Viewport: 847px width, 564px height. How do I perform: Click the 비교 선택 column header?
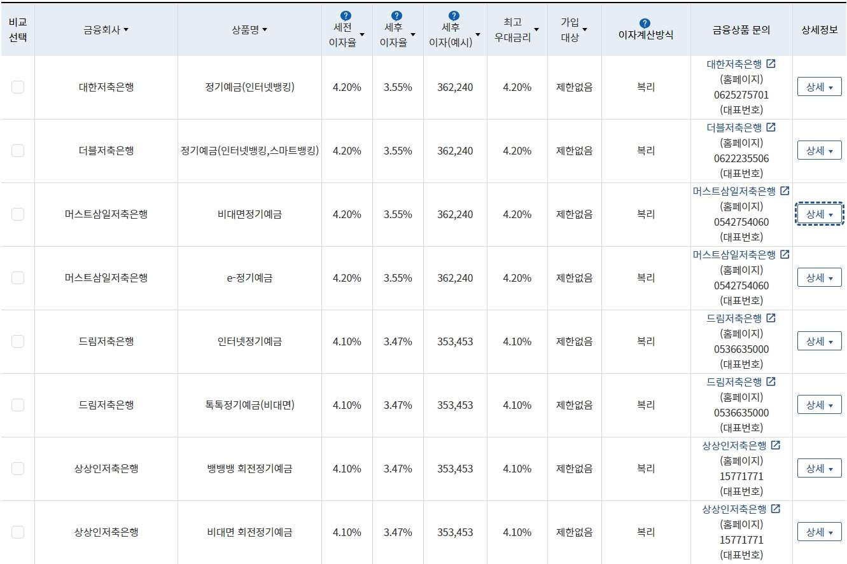[x=18, y=29]
